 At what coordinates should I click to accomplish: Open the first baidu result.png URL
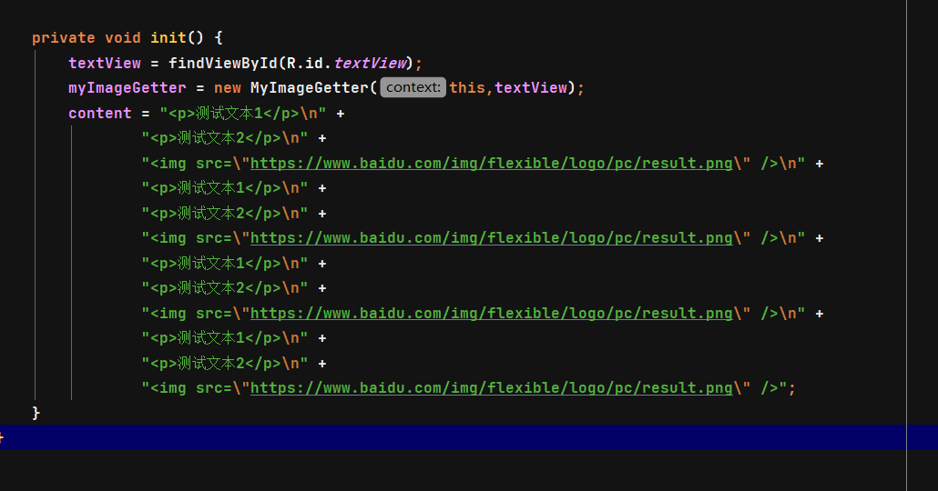pos(491,164)
